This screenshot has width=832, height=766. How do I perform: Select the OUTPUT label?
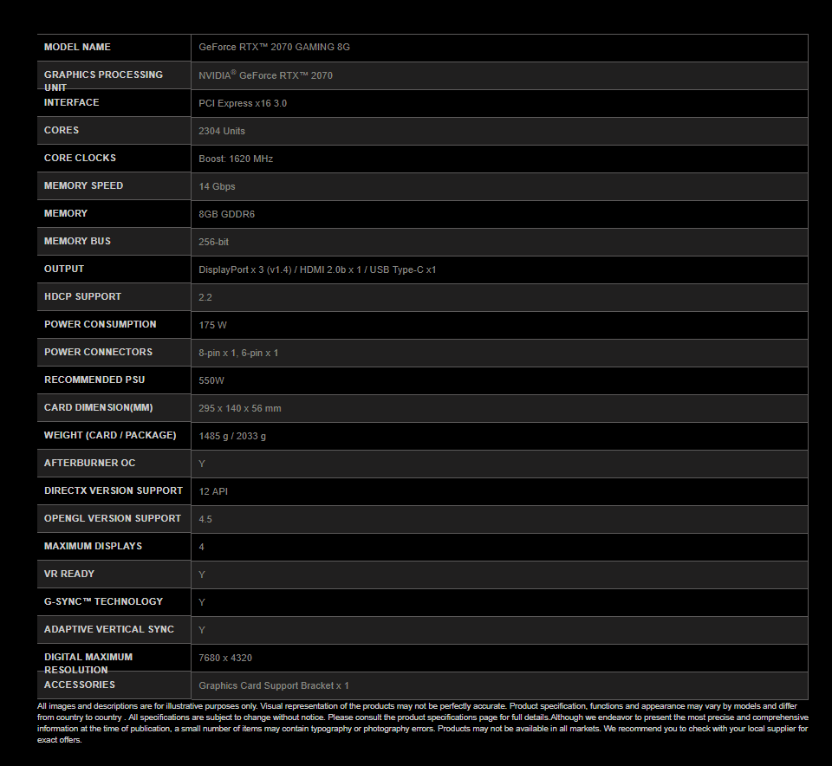point(64,269)
